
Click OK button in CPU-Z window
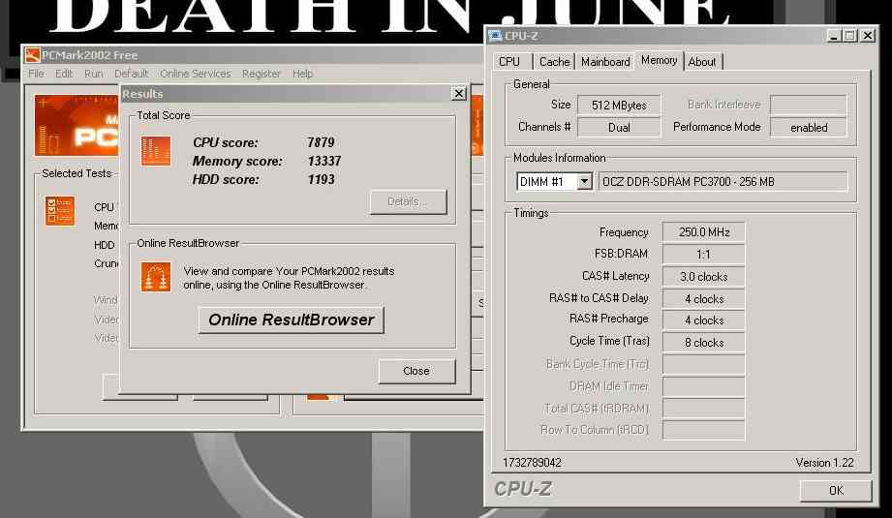[836, 491]
